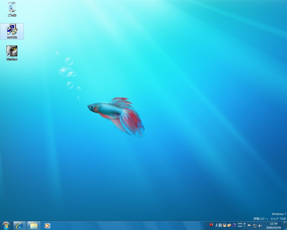Launch Windows Media Player from taskbar
The width and height of the screenshot is (287, 230).
click(x=47, y=225)
